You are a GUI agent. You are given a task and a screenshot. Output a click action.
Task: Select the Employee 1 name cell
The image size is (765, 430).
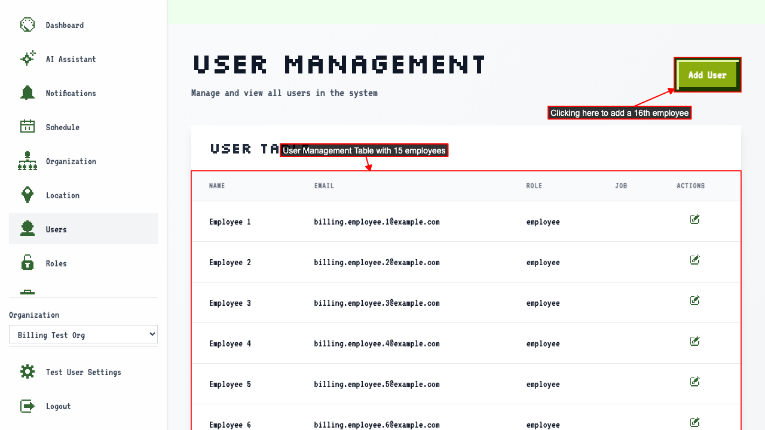pyautogui.click(x=230, y=222)
